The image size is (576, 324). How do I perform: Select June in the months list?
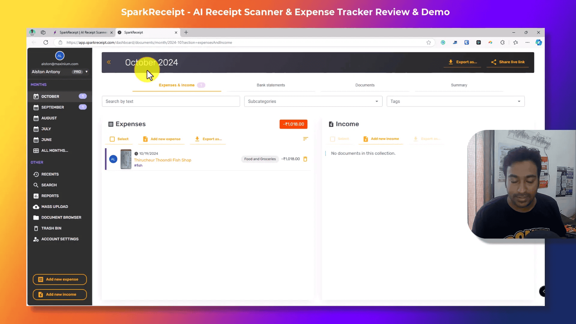click(60, 139)
